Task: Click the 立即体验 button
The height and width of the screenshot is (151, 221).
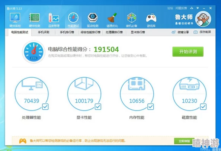Action: 185,141
